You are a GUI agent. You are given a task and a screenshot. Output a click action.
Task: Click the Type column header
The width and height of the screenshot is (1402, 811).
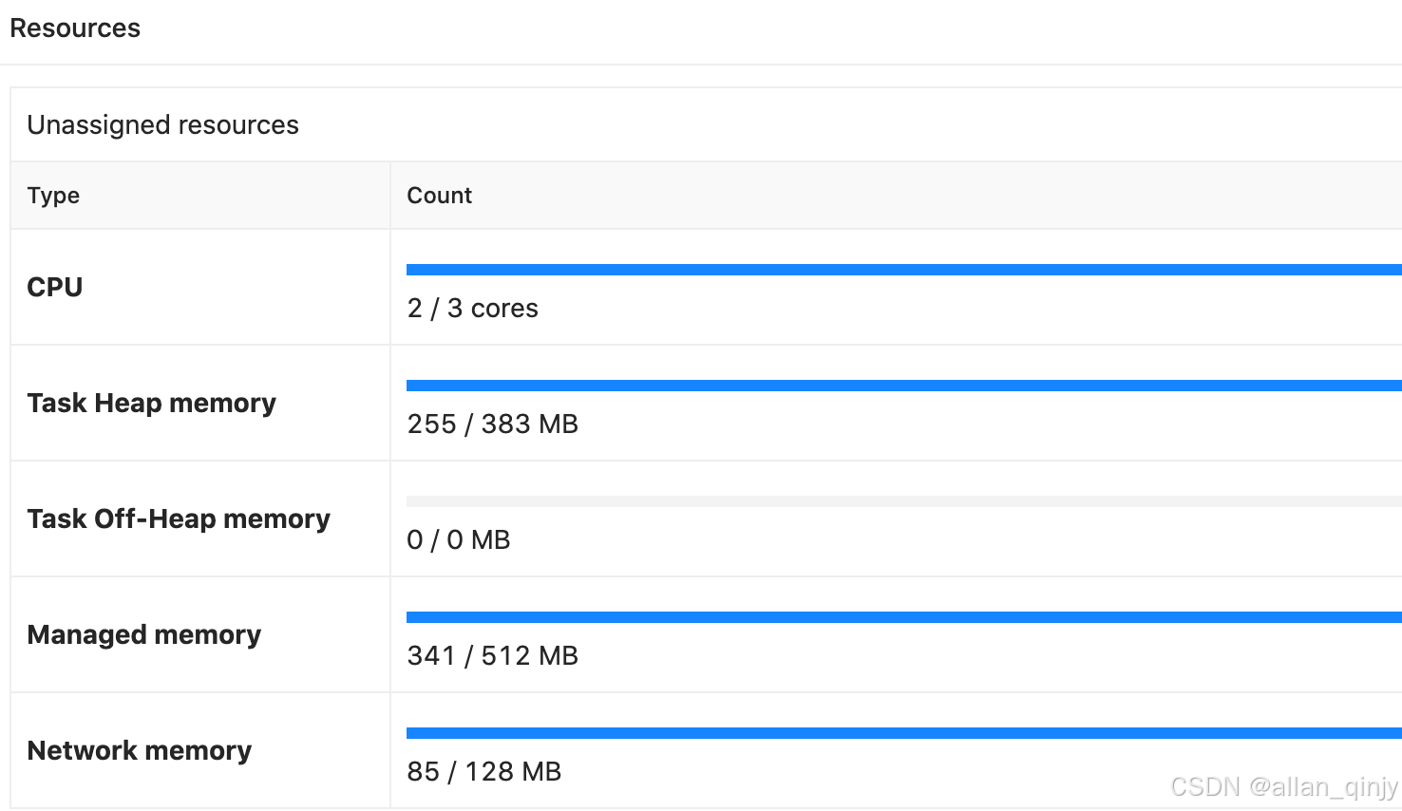click(52, 196)
